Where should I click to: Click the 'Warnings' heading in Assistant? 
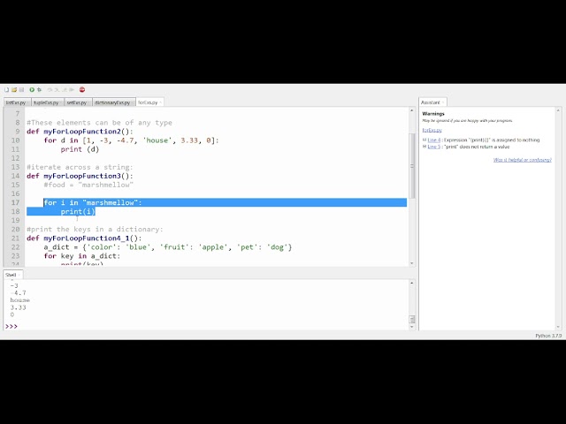click(x=433, y=114)
